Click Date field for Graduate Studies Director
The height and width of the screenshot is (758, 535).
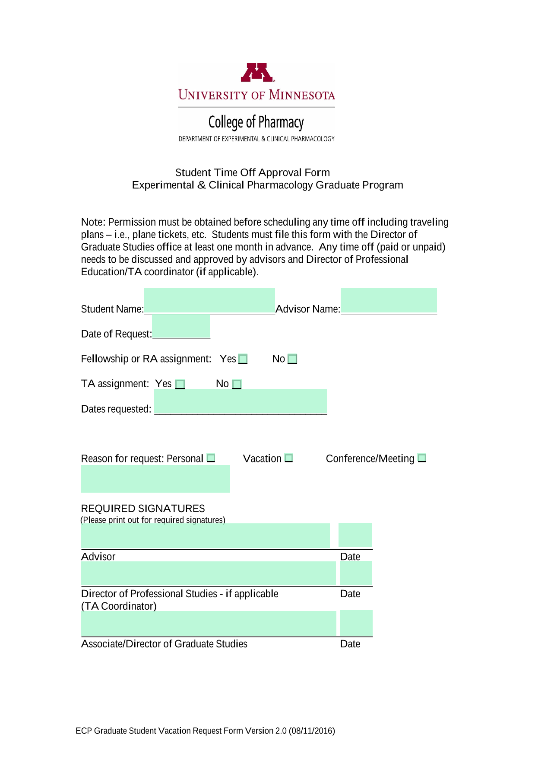tap(356, 623)
